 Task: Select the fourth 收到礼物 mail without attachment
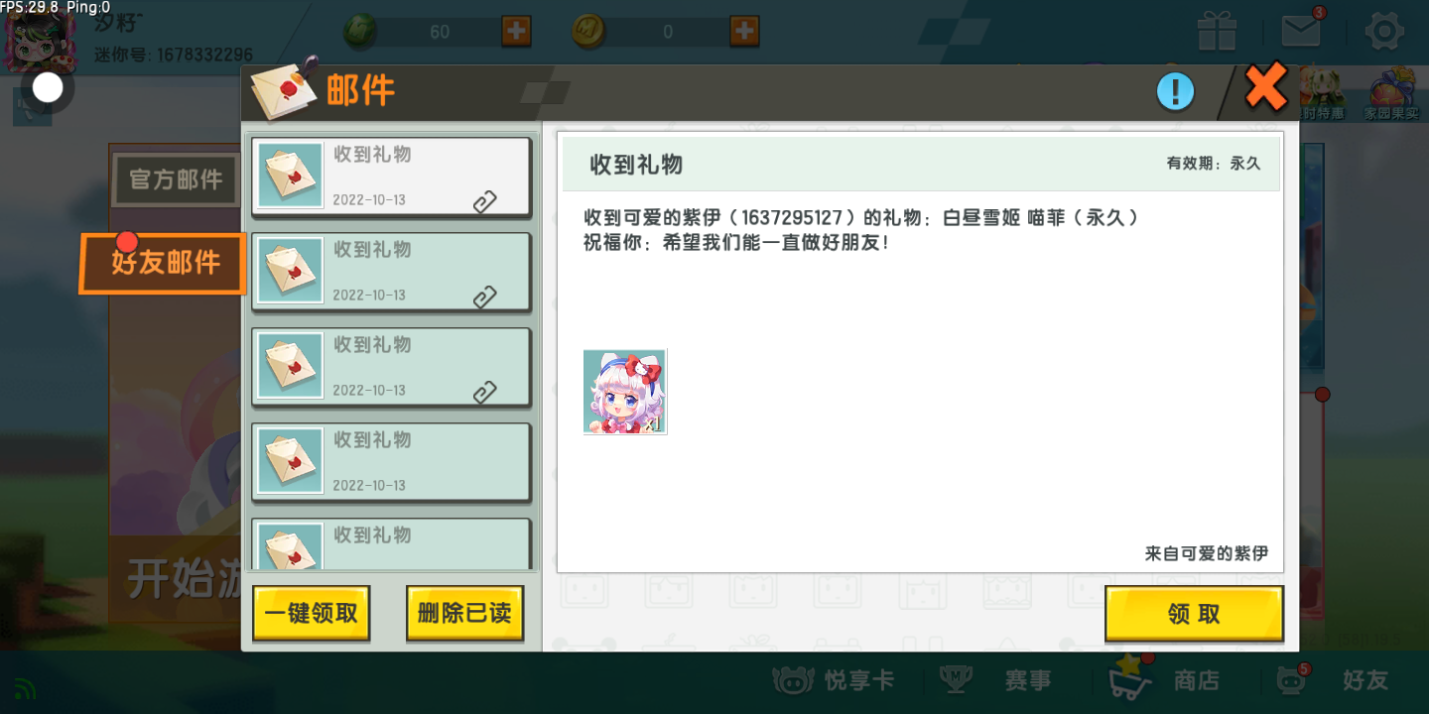click(391, 461)
